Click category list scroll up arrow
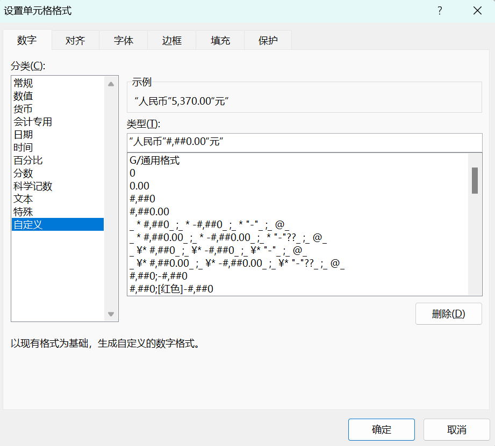 tap(111, 84)
